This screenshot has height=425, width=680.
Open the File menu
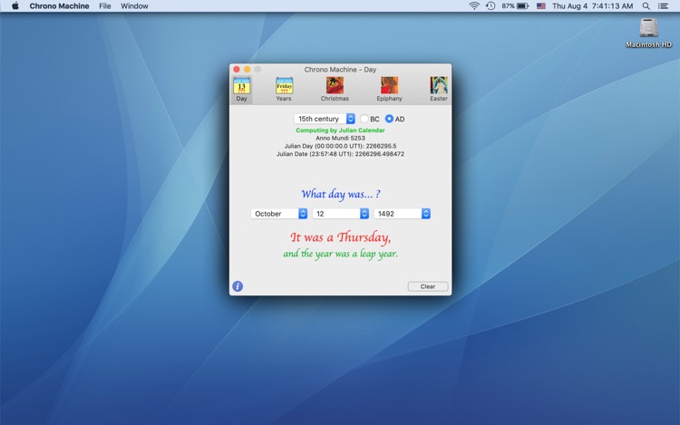pyautogui.click(x=105, y=6)
